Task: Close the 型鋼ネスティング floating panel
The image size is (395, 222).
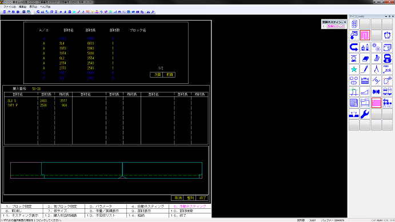Action: [345, 22]
